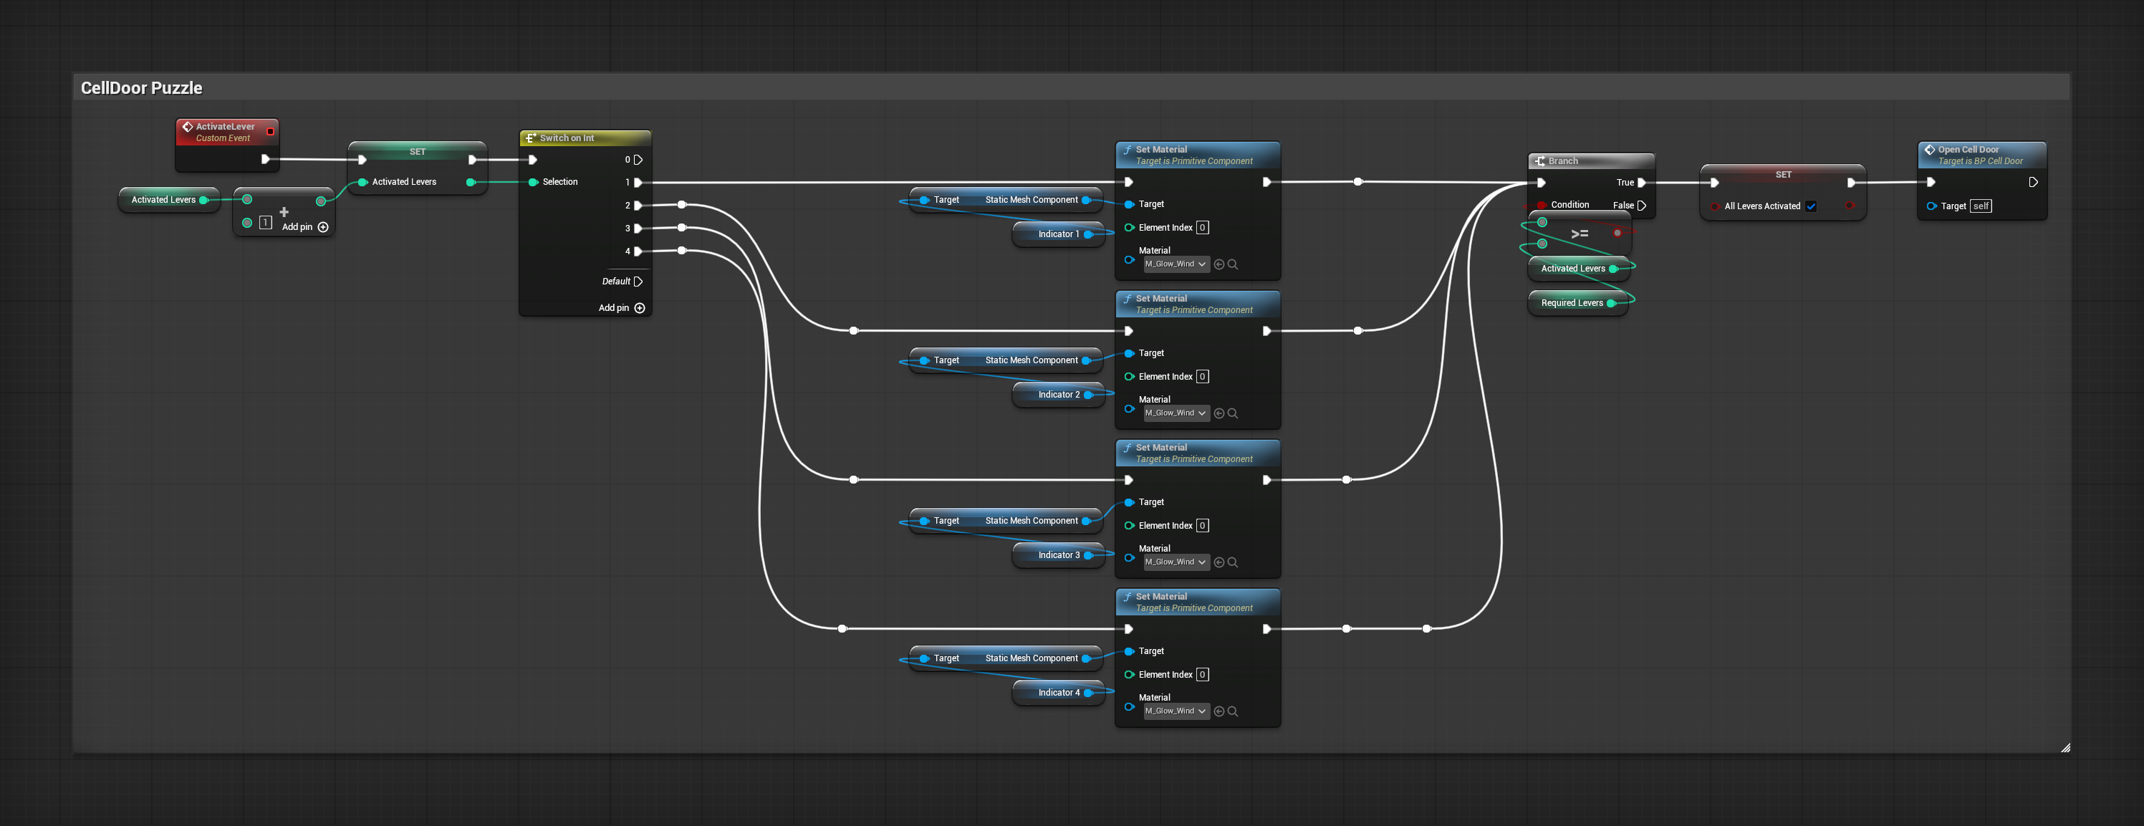This screenshot has height=826, width=2144.
Task: Toggle the All Levers Activated checkbox
Action: pos(1811,206)
